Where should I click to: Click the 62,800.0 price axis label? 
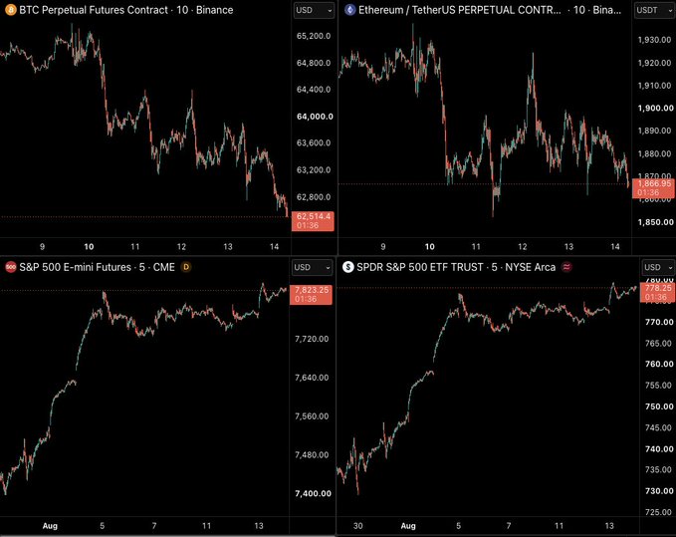[x=314, y=197]
